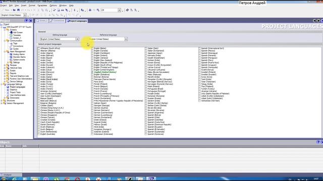The height and width of the screenshot is (181, 323).
Task: Click the Template screen icon in tree
Action: (x=11, y=35)
